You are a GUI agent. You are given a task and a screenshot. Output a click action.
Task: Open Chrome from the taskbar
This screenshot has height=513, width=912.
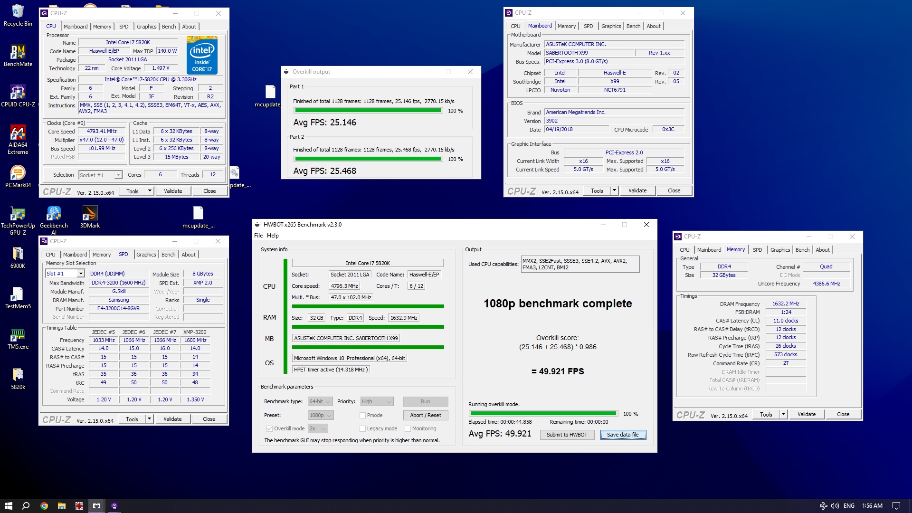click(44, 505)
